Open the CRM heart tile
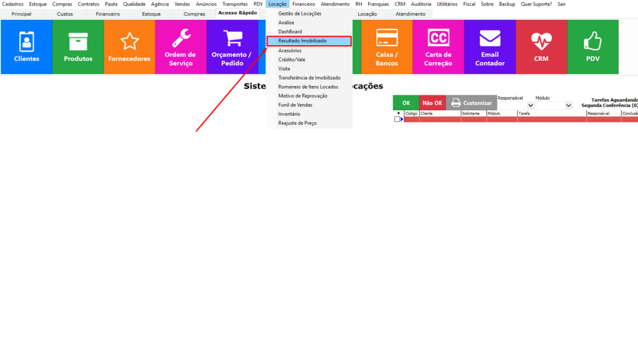 click(541, 47)
